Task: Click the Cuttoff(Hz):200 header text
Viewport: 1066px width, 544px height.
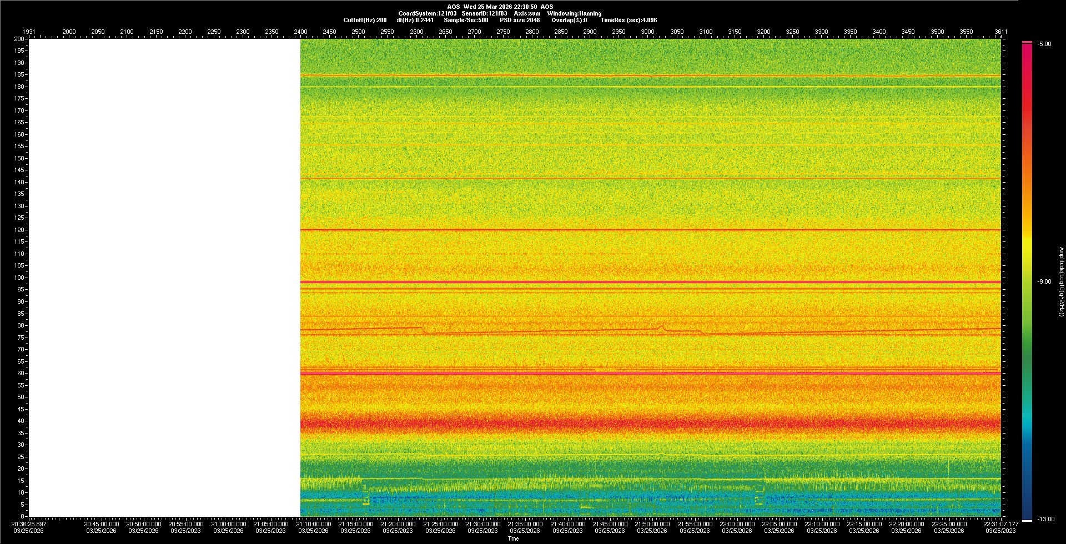Action: 365,20
